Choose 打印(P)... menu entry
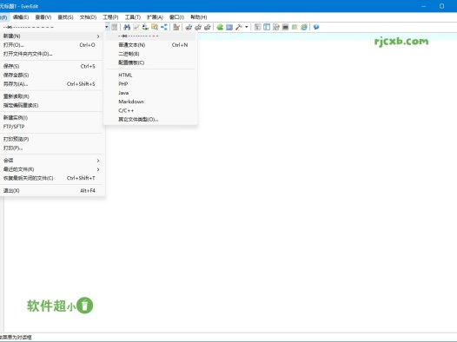This screenshot has height=342, width=457. 52,148
